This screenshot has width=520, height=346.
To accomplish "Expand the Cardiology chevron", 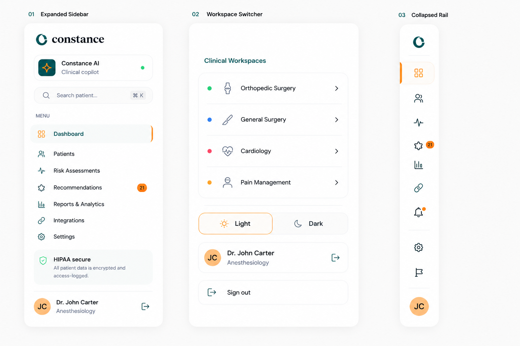I will (337, 151).
